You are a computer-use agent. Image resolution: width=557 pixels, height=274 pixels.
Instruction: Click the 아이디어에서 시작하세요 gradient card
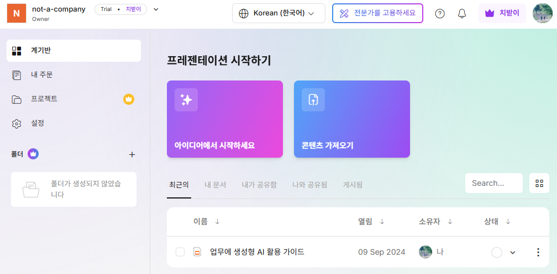[225, 119]
